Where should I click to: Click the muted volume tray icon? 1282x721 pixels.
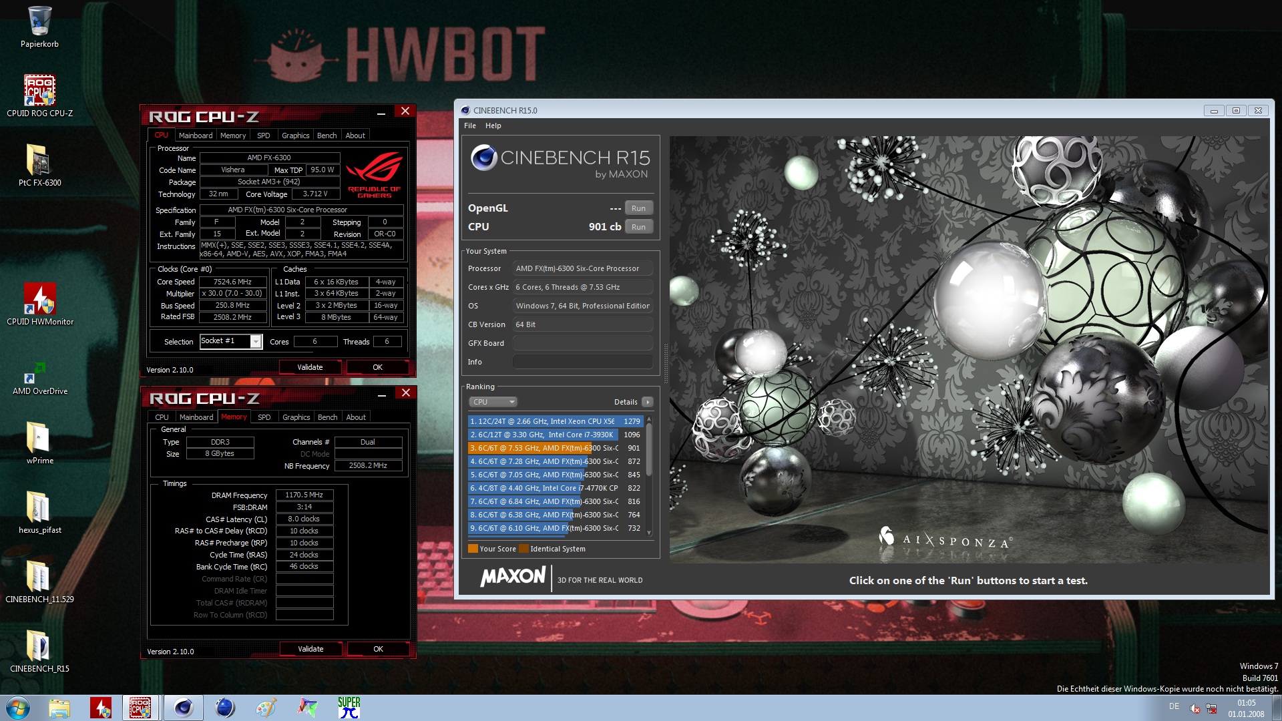coord(1195,708)
